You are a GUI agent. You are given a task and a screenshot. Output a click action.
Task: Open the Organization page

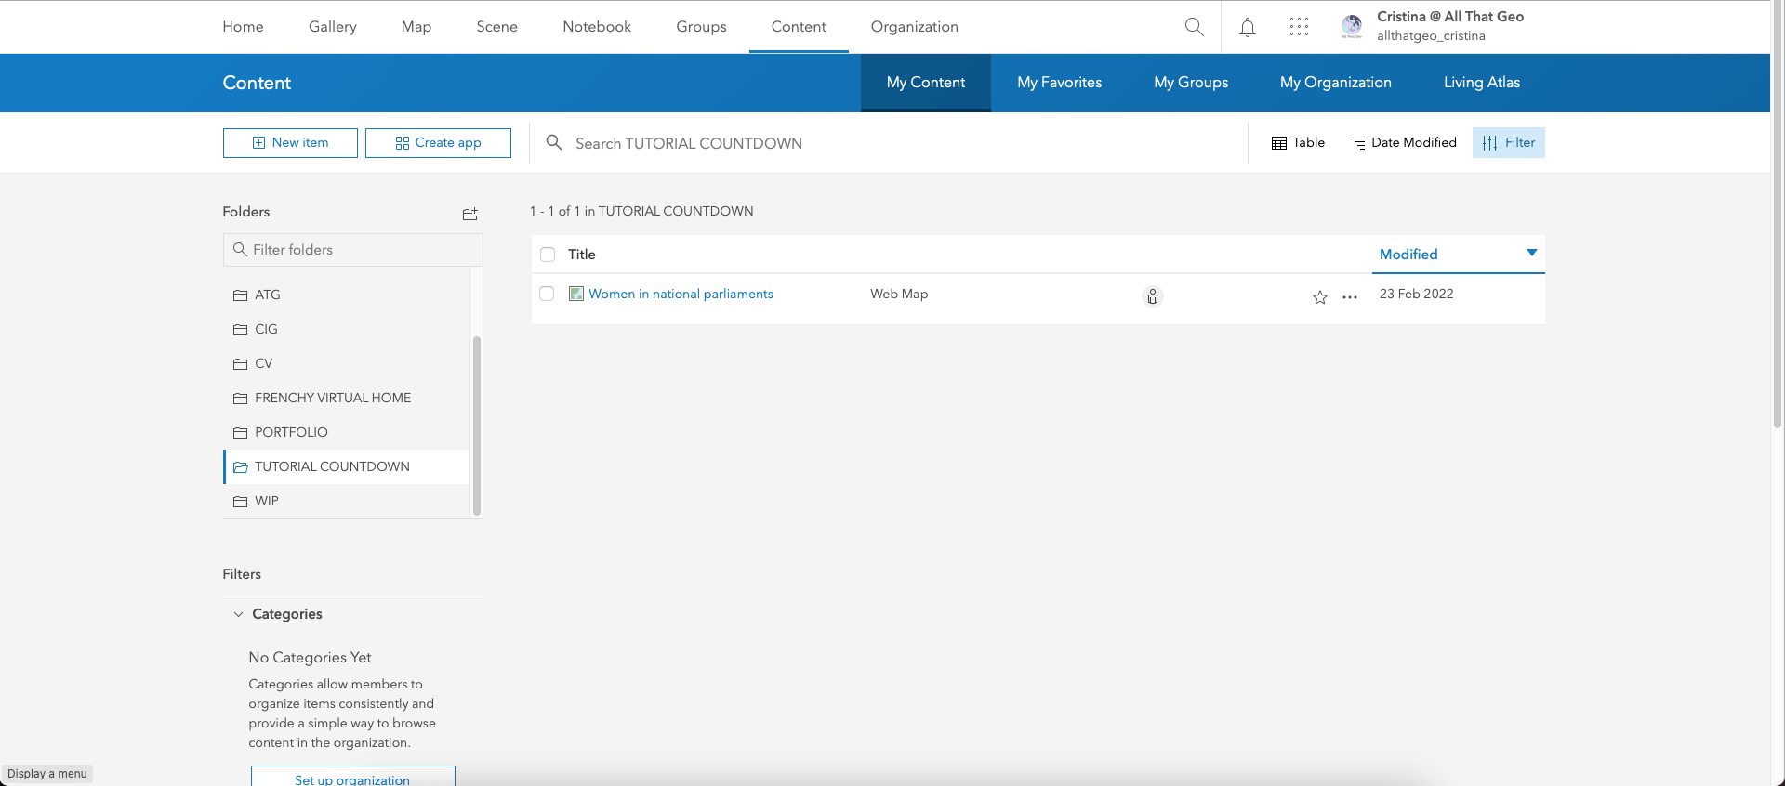(915, 27)
